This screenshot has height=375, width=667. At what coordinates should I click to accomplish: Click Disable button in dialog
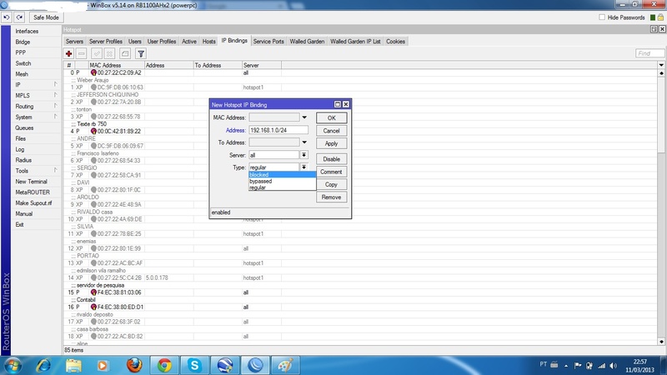pyautogui.click(x=331, y=159)
